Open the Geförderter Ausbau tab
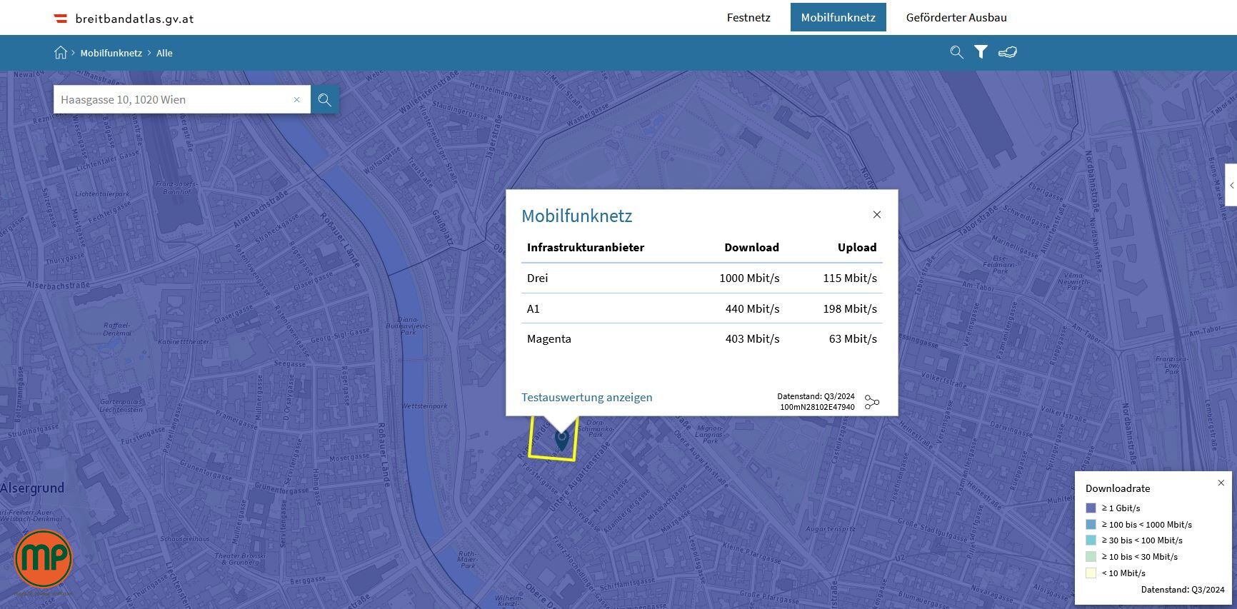 coord(956,18)
